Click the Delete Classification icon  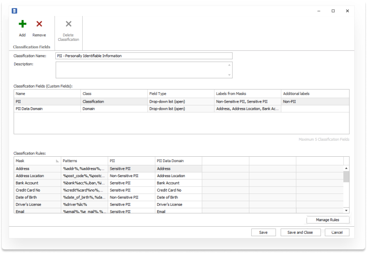[69, 24]
